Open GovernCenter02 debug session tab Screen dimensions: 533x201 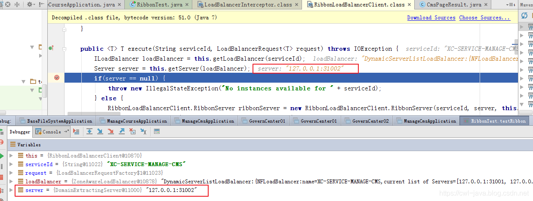pos(366,121)
